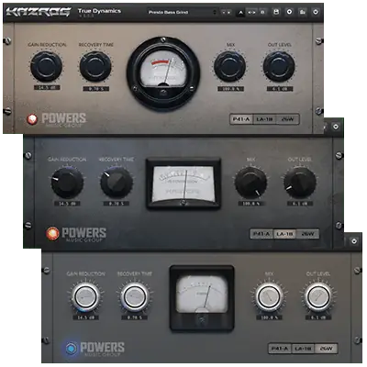Click the VU meter on the bottom unit
367x367 pixels.
(x=202, y=298)
